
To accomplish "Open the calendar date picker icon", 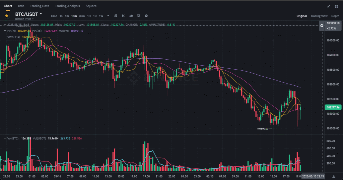I will pos(116,16).
